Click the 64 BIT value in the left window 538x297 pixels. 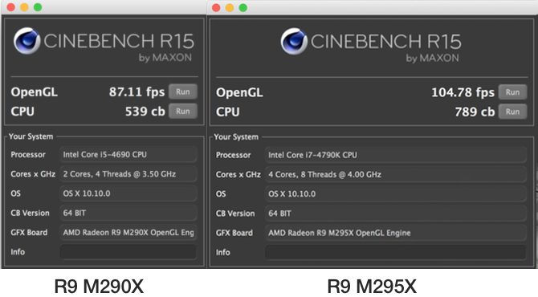click(128, 213)
